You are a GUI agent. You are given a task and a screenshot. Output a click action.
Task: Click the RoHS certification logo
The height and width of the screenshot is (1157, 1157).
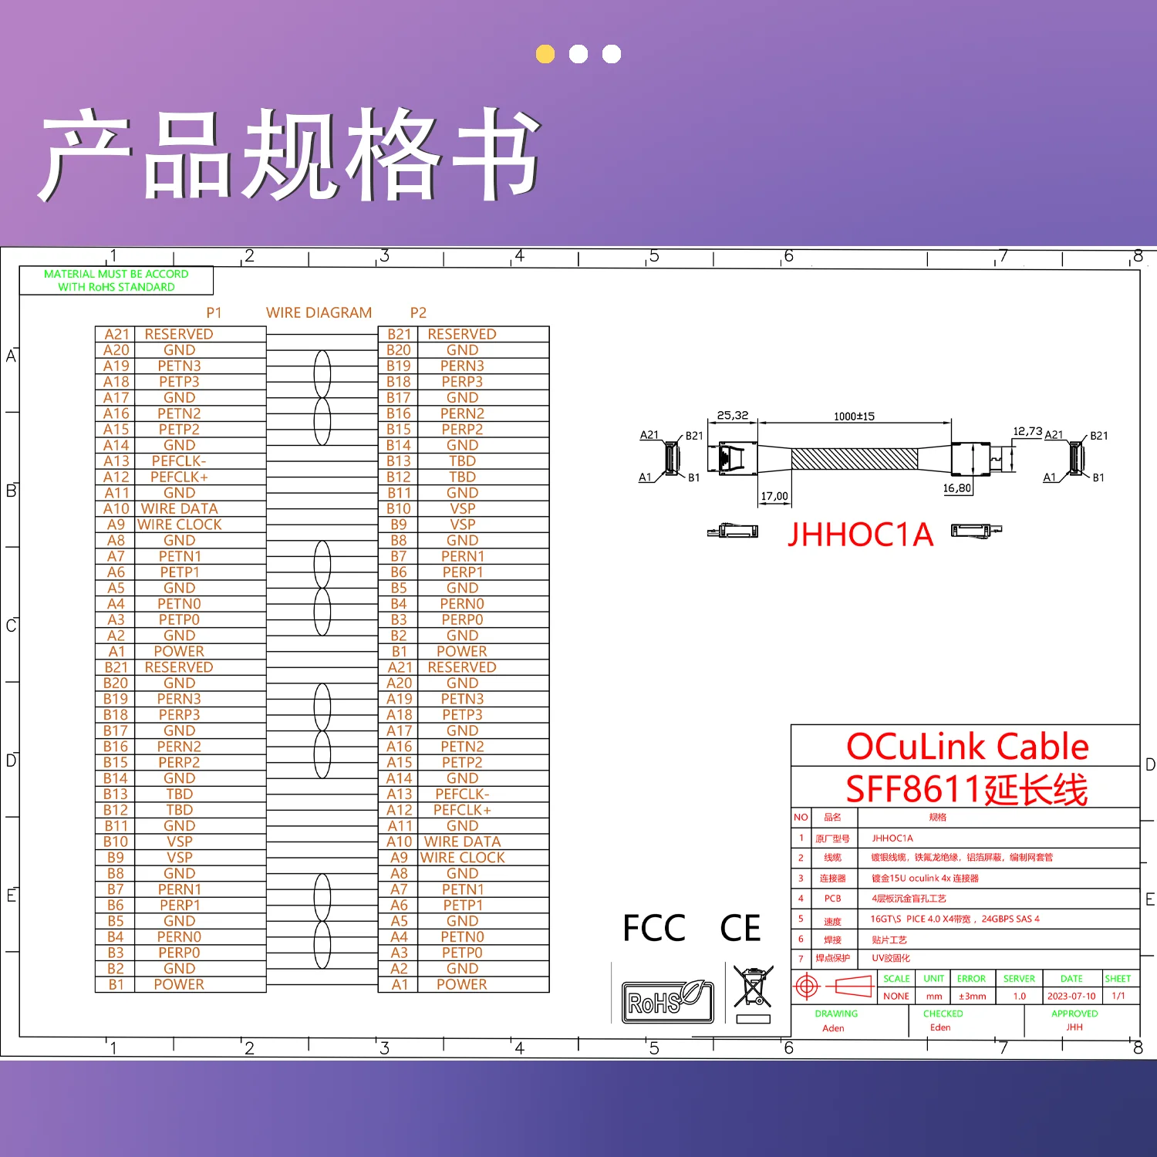[667, 1001]
